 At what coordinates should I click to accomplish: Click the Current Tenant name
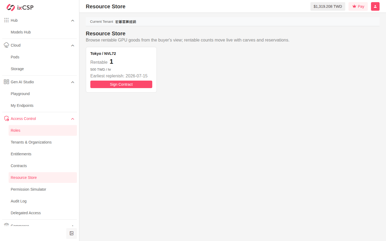click(125, 22)
